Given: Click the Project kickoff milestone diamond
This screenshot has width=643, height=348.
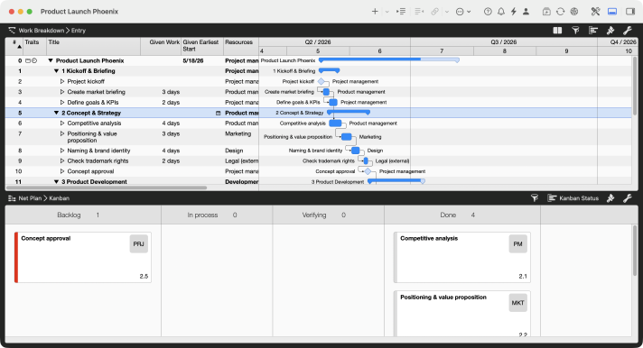Looking at the screenshot, I should tap(321, 81).
